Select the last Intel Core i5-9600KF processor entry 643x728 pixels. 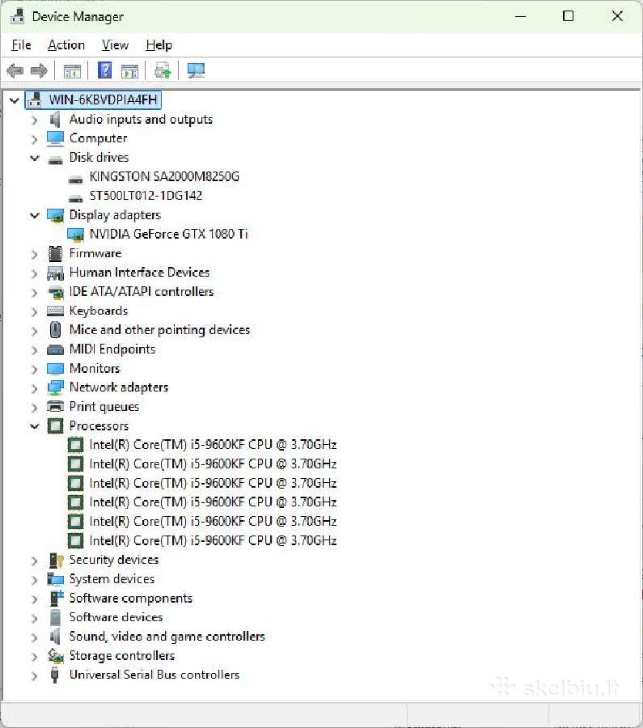click(213, 541)
